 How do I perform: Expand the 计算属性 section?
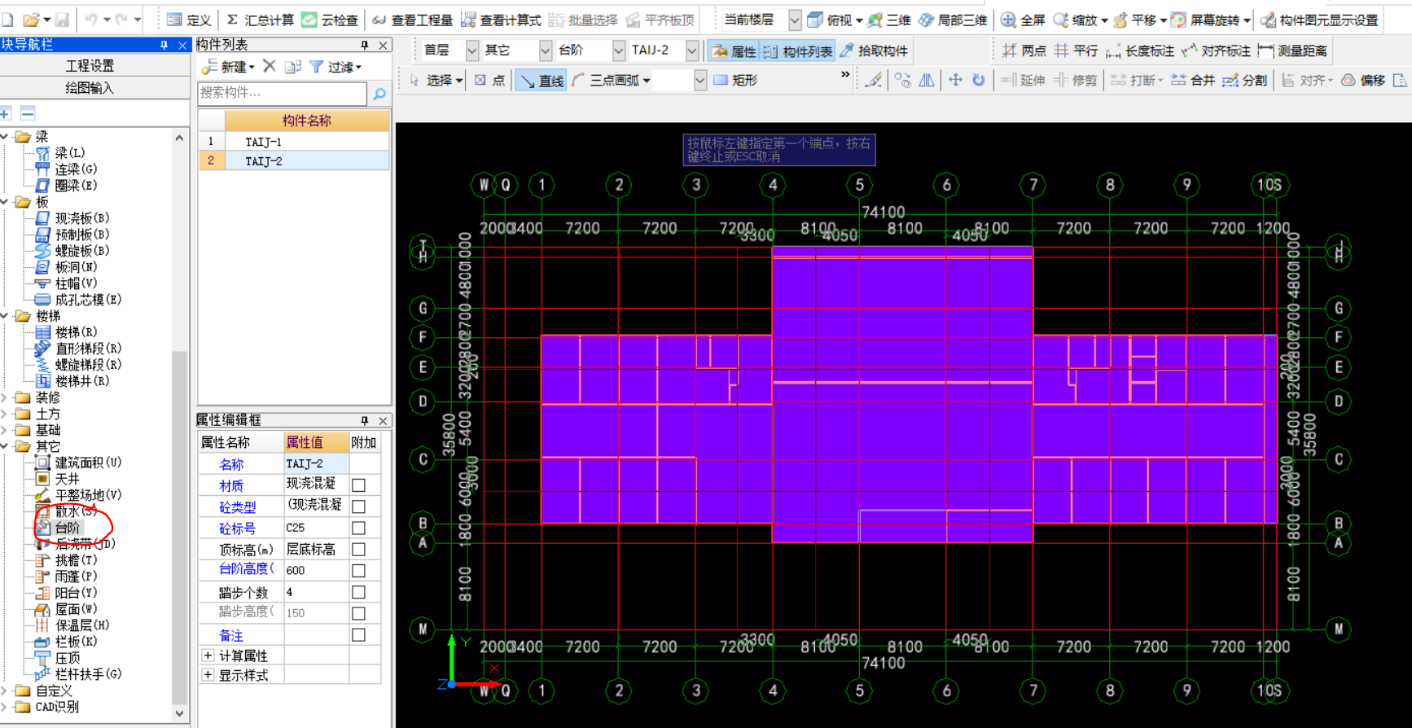(208, 656)
